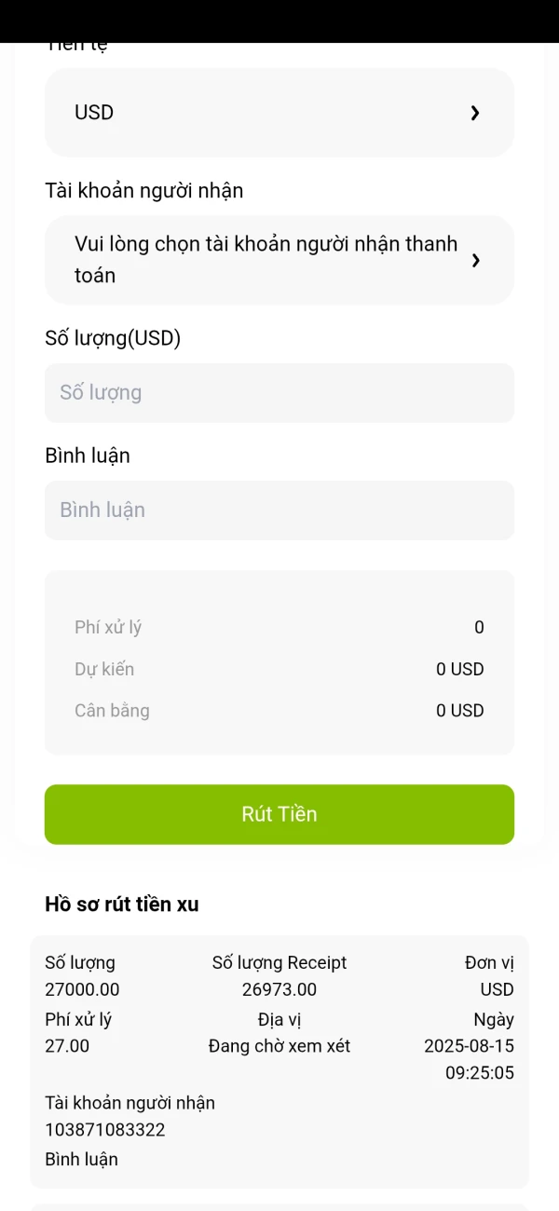
Task: Click the chevron arrow on the recipient account row
Action: click(475, 260)
